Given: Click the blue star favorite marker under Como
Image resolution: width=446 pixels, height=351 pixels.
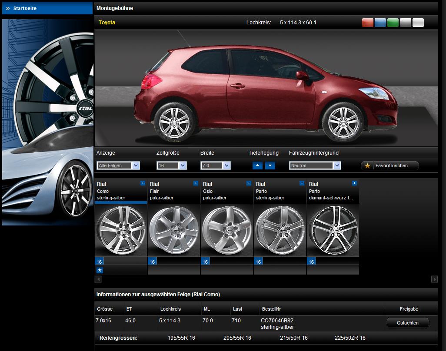Looking at the screenshot, I should pos(100,270).
